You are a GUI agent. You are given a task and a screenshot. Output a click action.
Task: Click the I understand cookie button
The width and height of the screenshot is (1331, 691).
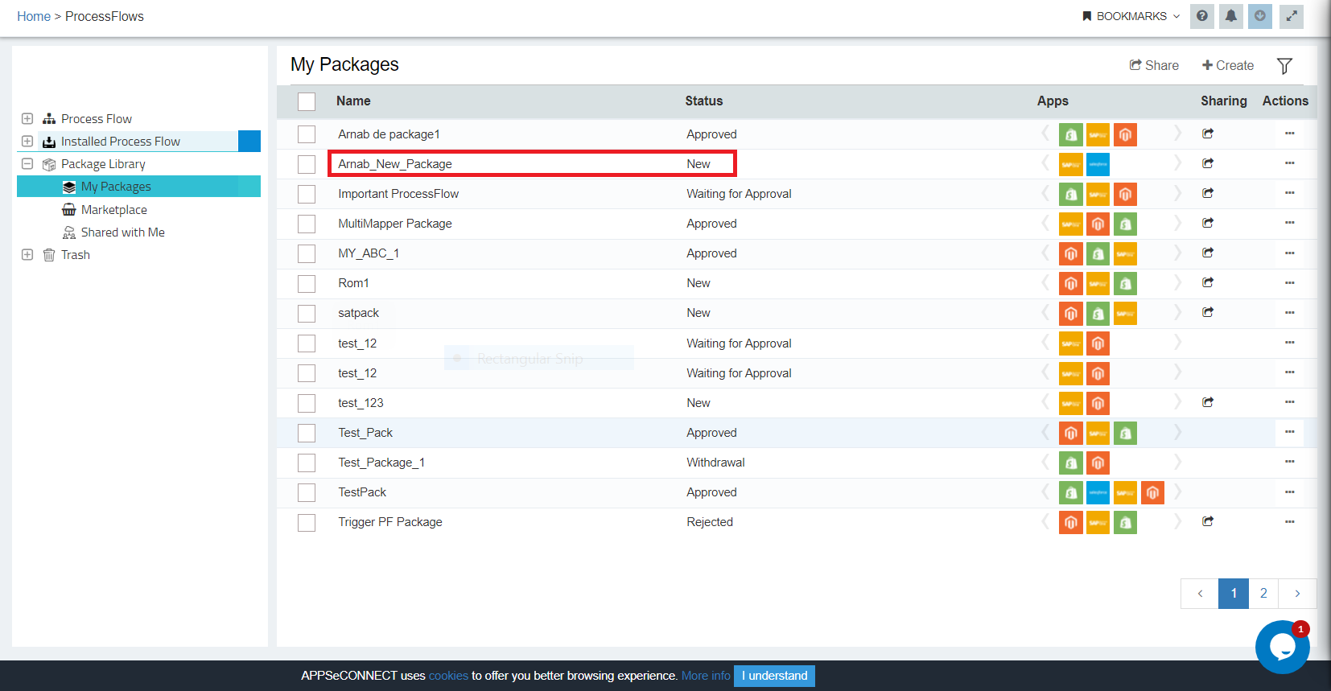point(774,676)
